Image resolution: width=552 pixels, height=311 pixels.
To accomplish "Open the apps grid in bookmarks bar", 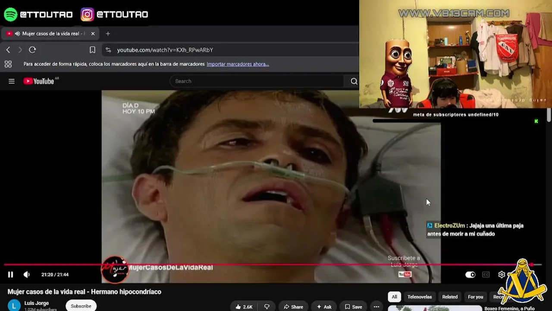I will click(x=8, y=64).
